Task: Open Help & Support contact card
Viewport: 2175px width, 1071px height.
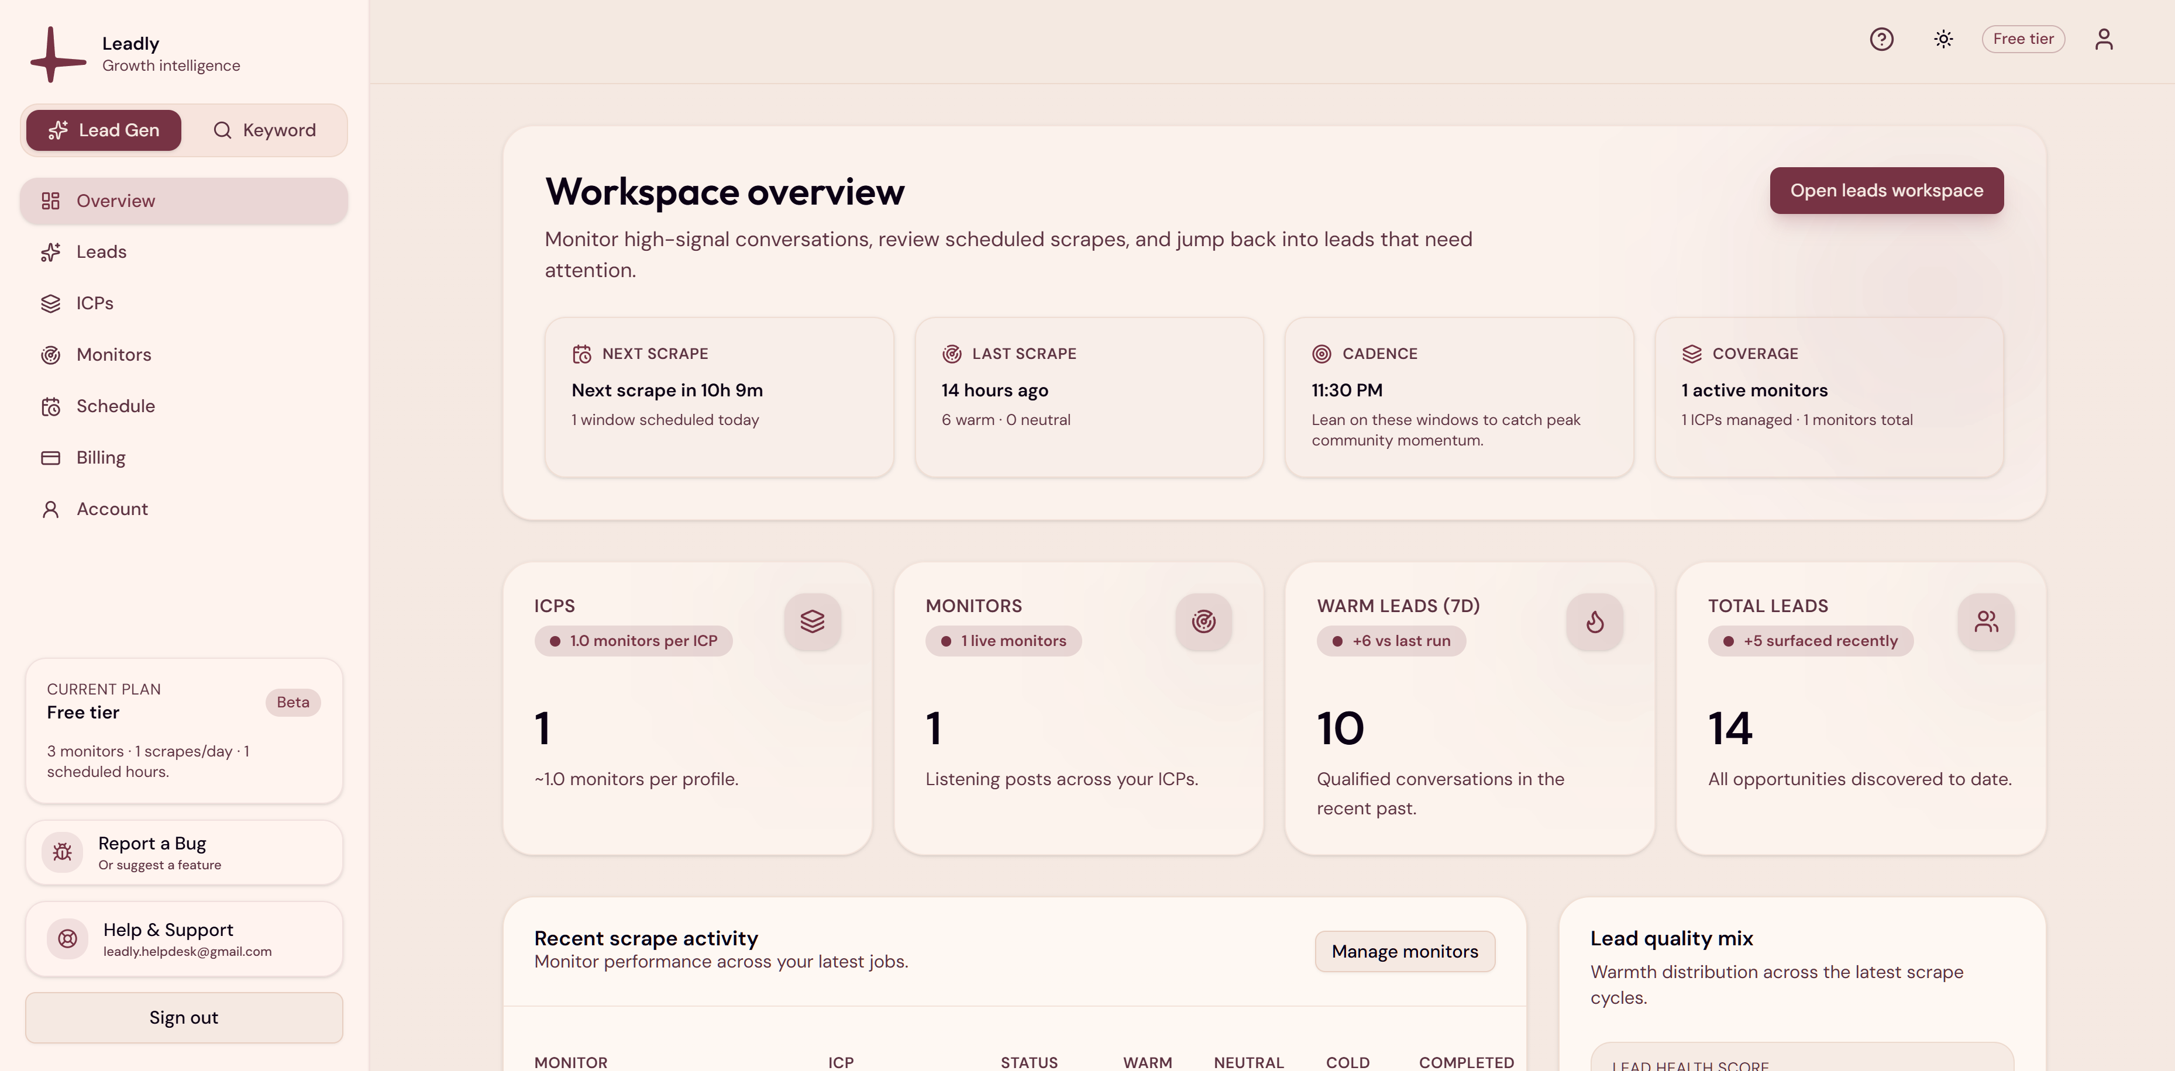Action: tap(183, 938)
